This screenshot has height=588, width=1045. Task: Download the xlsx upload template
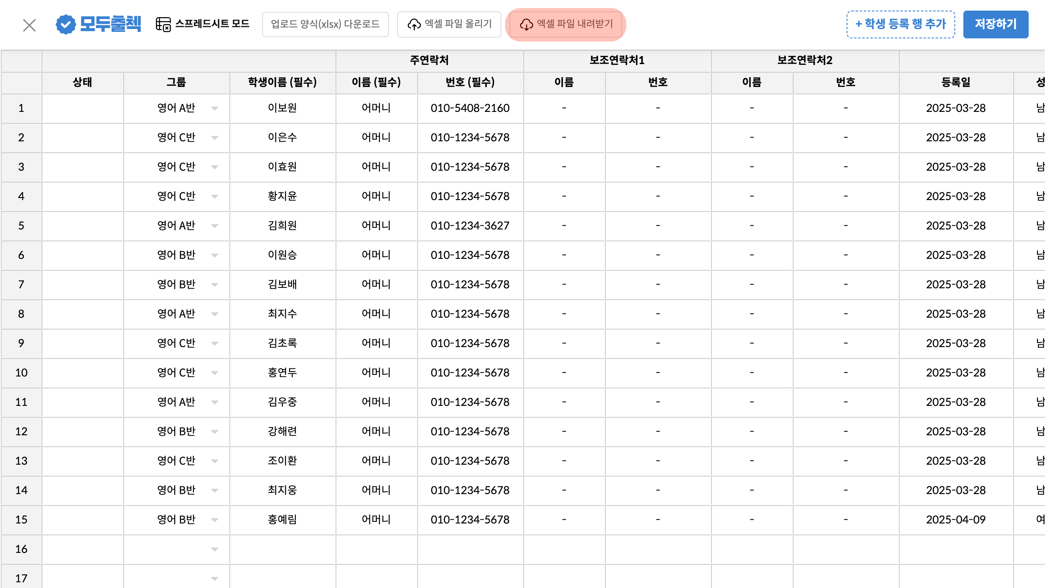(325, 24)
